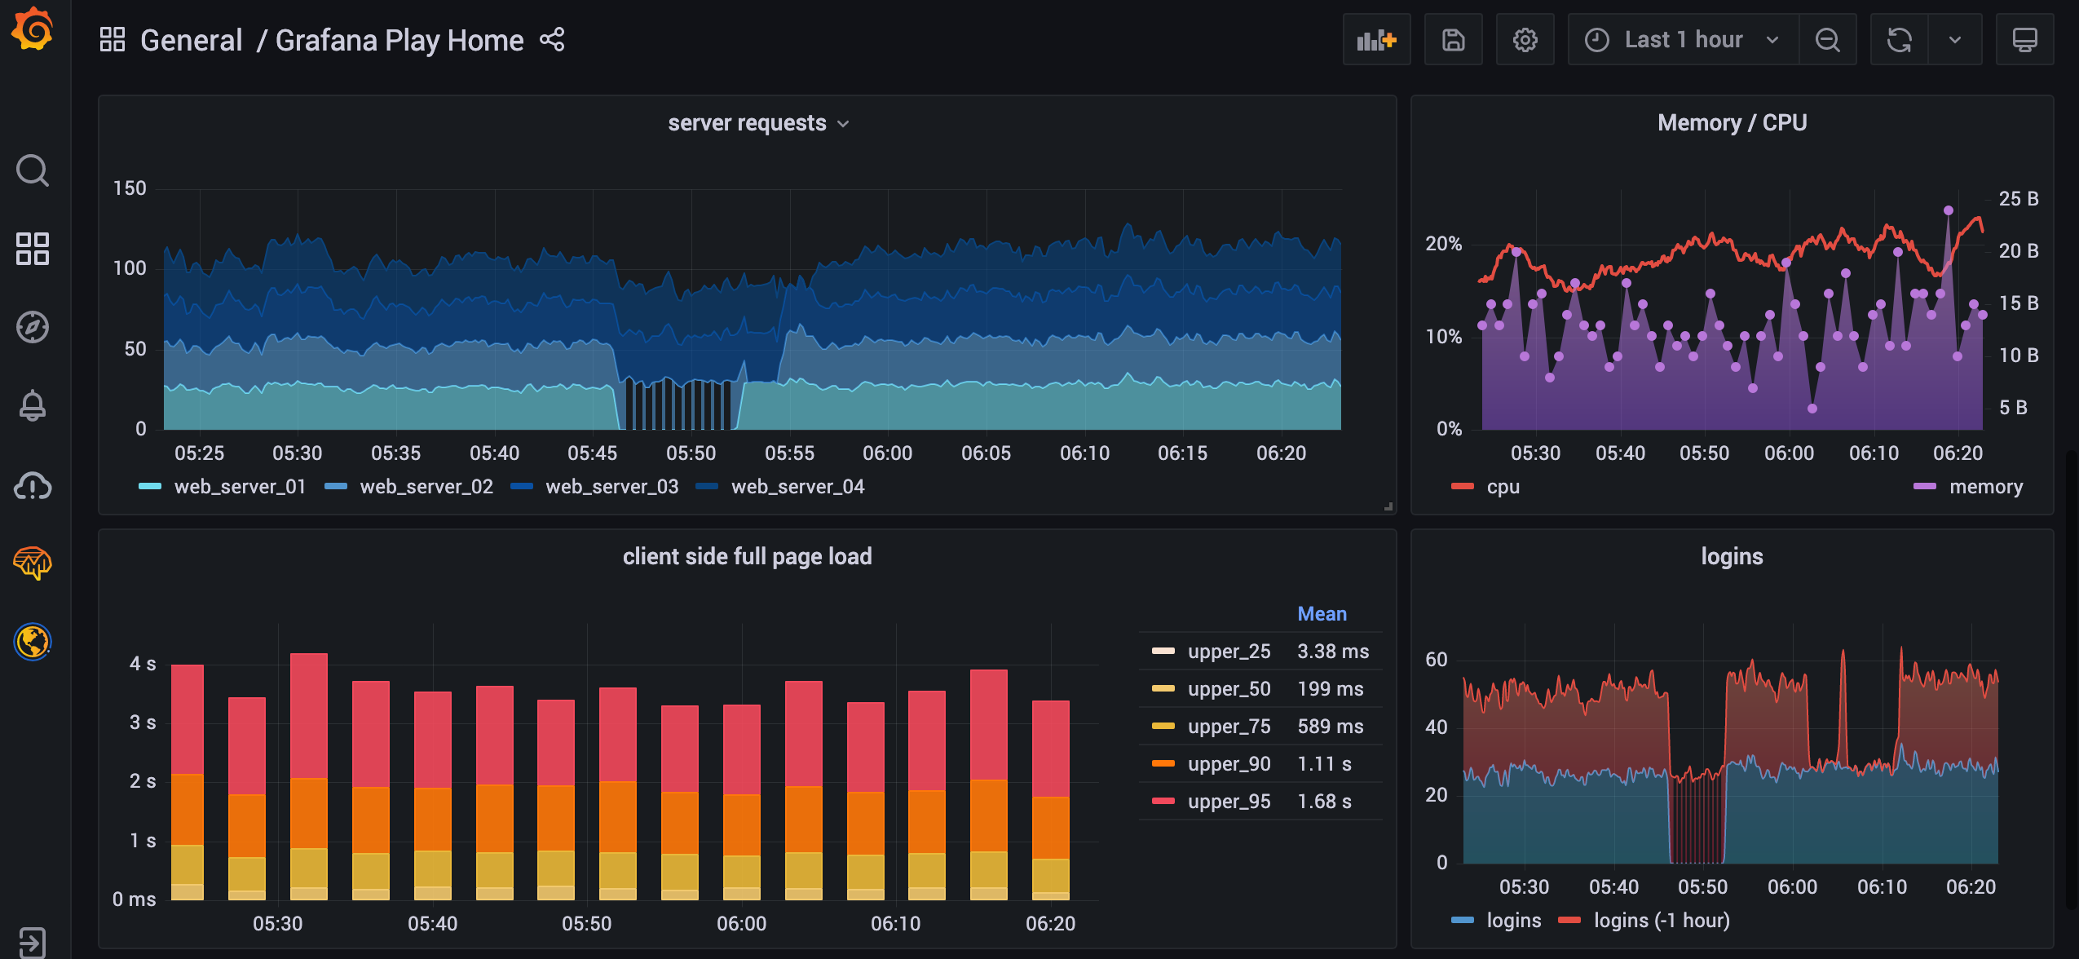The width and height of the screenshot is (2079, 959).
Task: Open the search dashboards magnifier icon
Action: [x=33, y=170]
